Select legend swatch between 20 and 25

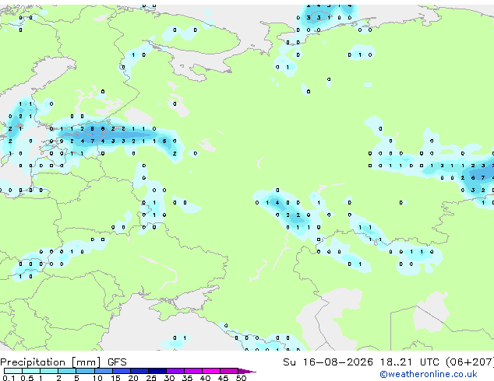139,371
